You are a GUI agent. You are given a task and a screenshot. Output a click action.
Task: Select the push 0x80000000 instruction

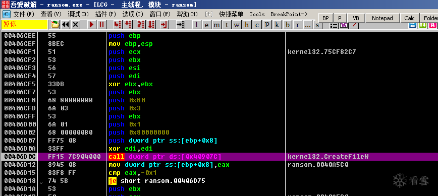[x=139, y=133]
